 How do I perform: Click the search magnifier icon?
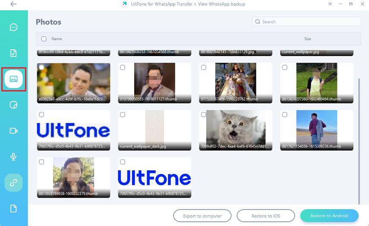click(258, 22)
